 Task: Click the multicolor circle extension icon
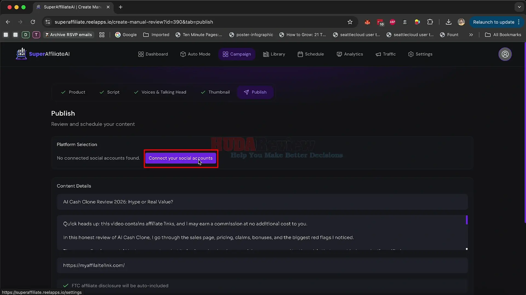coord(417,22)
